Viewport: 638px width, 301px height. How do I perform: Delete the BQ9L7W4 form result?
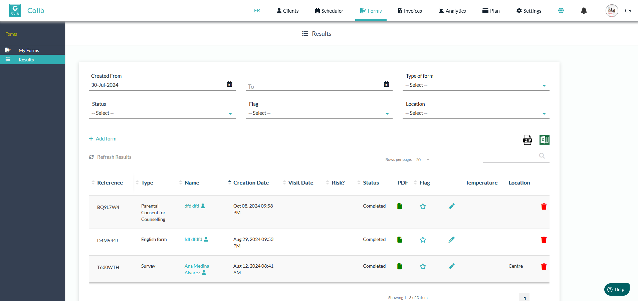[x=544, y=207]
